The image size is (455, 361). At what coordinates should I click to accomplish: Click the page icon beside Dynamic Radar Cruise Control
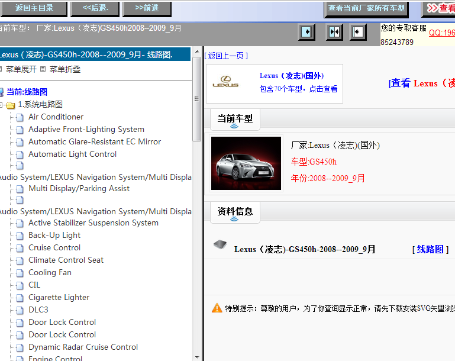pyautogui.click(x=20, y=347)
